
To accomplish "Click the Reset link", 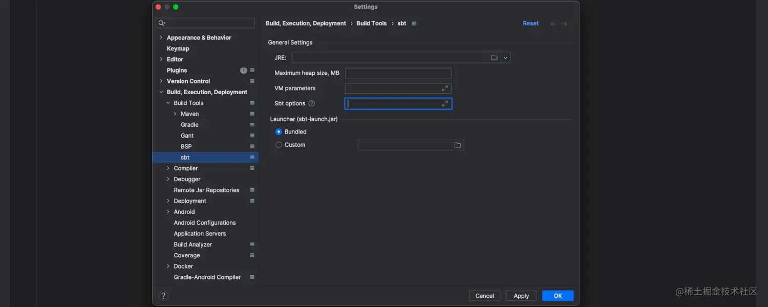I will click(530, 24).
